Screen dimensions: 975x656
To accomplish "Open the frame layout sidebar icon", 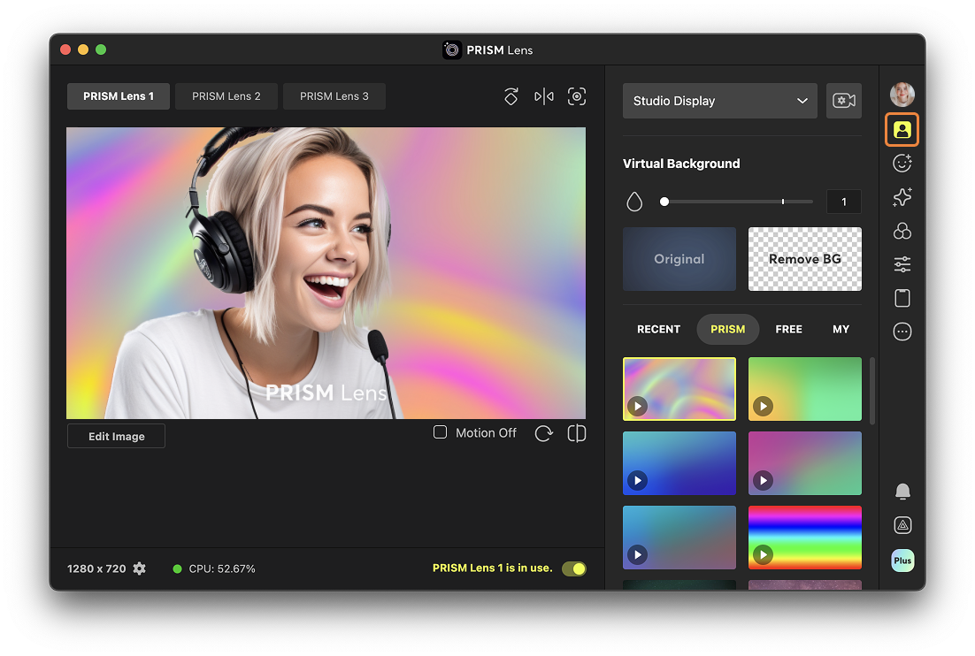I will (902, 298).
